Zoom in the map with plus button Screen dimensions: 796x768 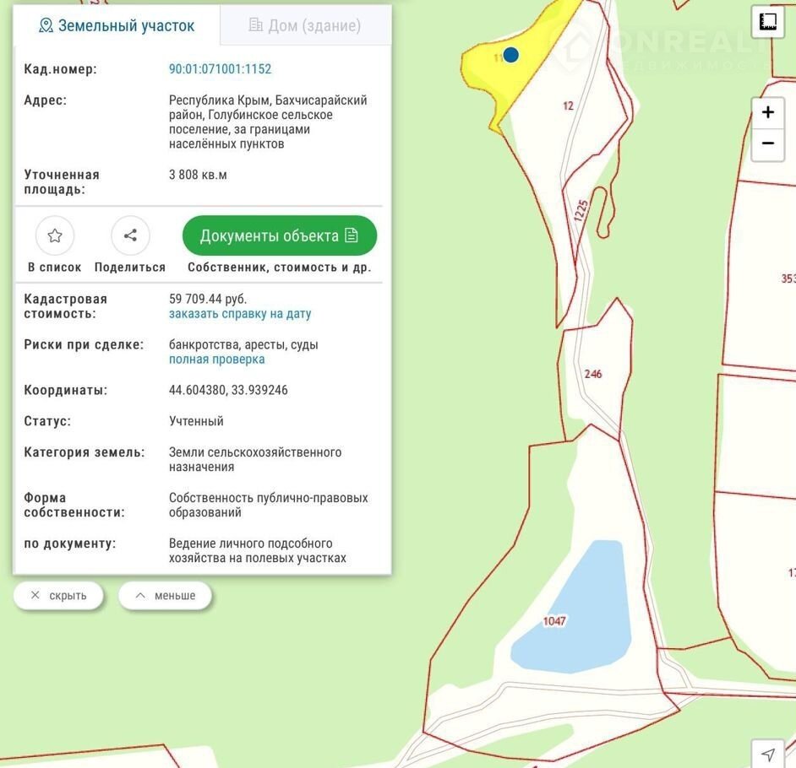pos(767,113)
